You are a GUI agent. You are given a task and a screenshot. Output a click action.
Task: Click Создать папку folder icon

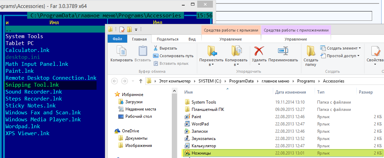pos(311,51)
